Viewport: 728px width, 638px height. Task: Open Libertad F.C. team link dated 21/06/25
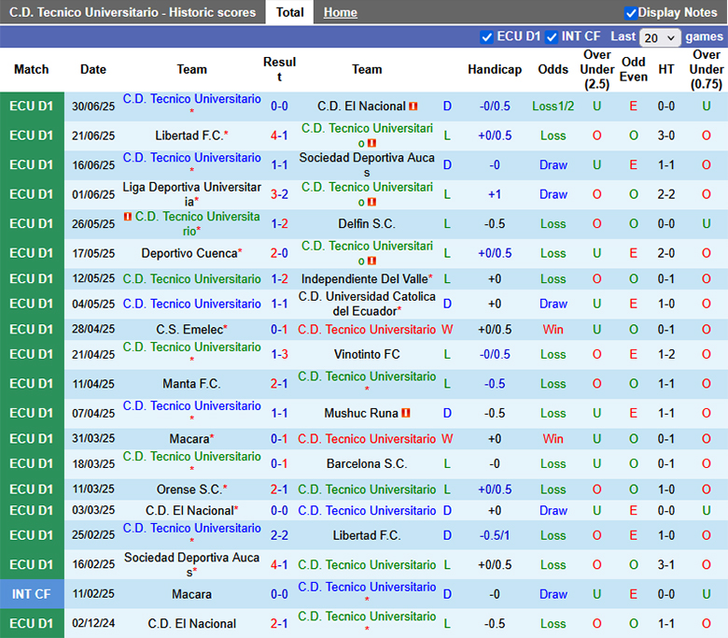189,135
